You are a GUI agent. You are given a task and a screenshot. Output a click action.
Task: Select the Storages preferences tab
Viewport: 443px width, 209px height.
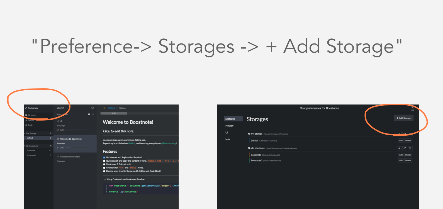click(233, 119)
